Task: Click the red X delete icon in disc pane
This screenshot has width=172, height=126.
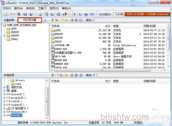Action: pos(57,20)
